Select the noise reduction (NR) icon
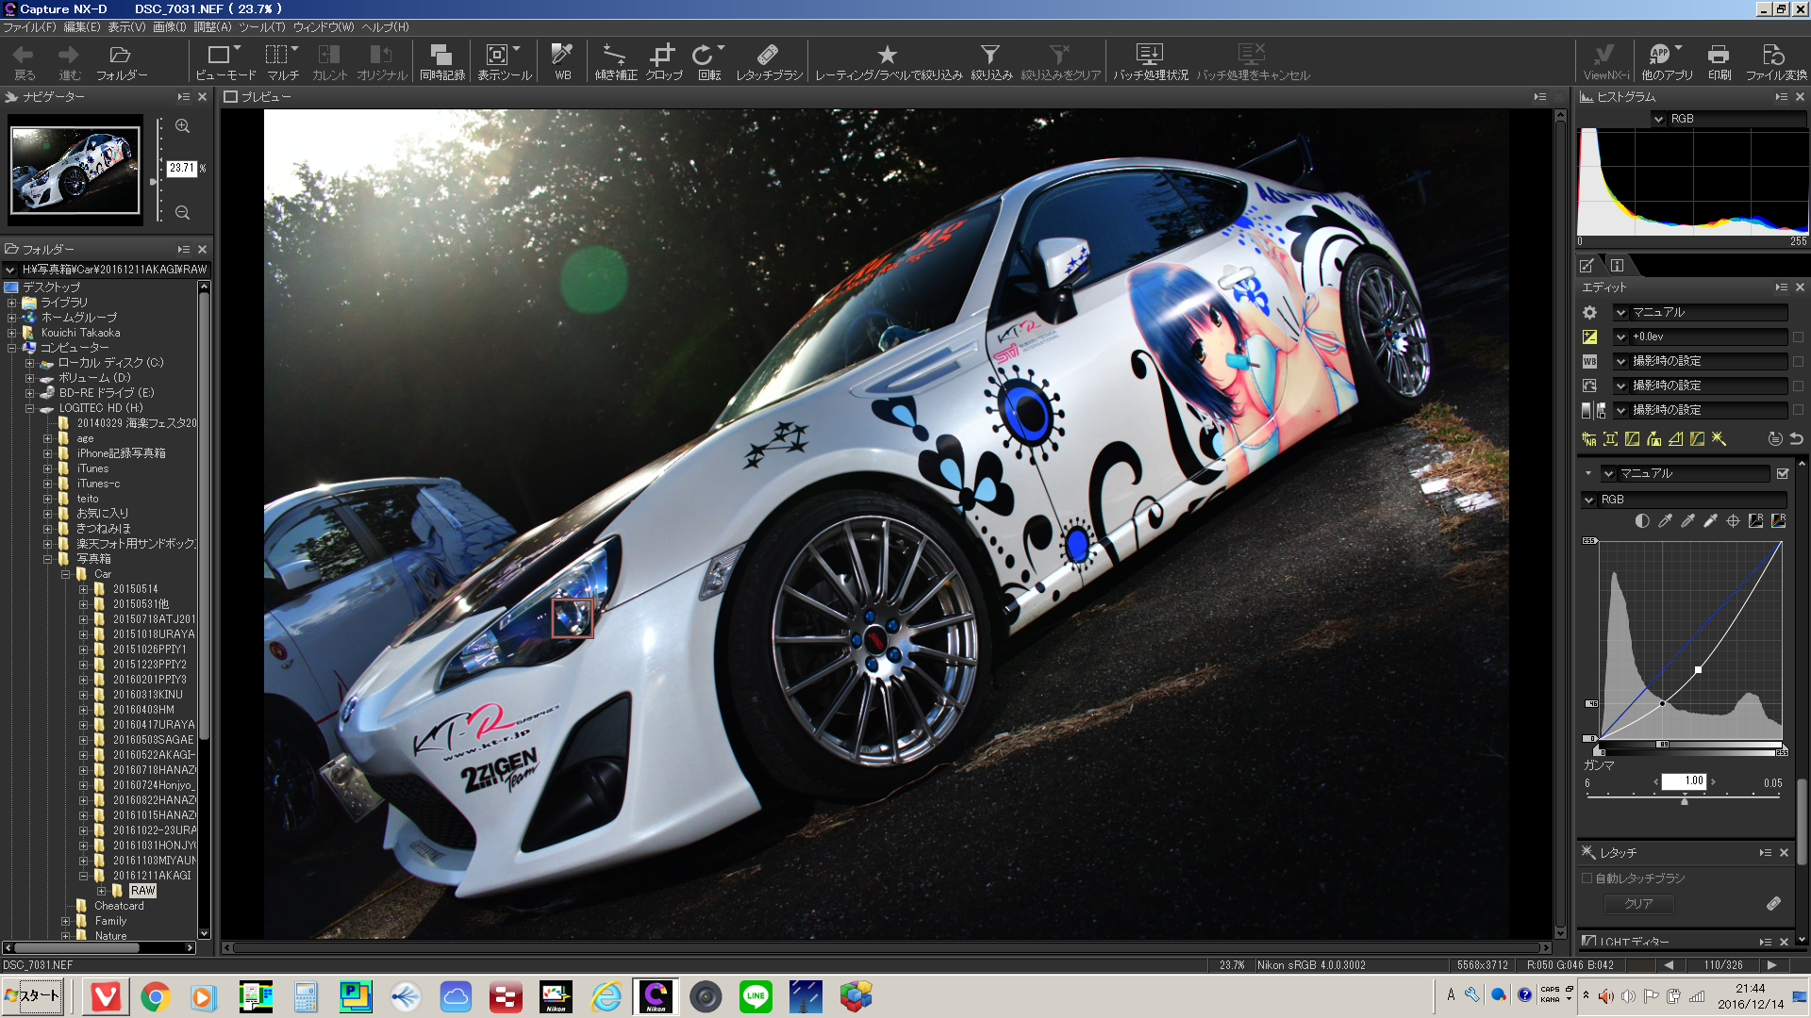This screenshot has height=1018, width=1811. (1589, 439)
